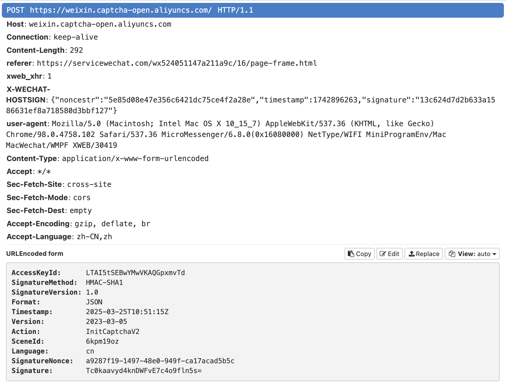Click the Sec-Fetch-Dest value empty
Screen dimensions: 506x387
80,210
